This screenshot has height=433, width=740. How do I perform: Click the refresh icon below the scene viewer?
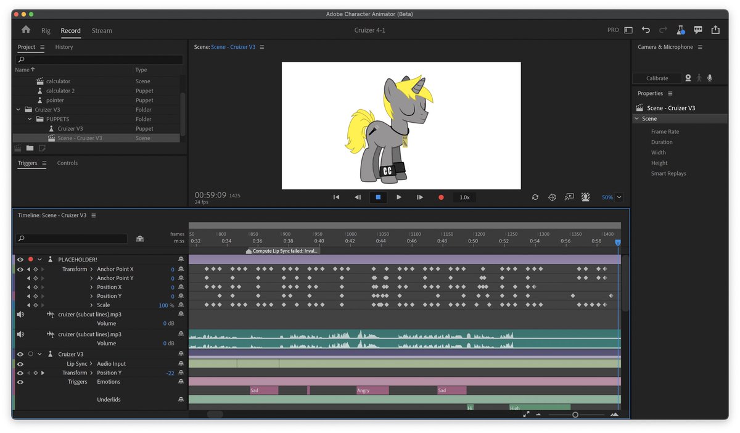point(535,197)
